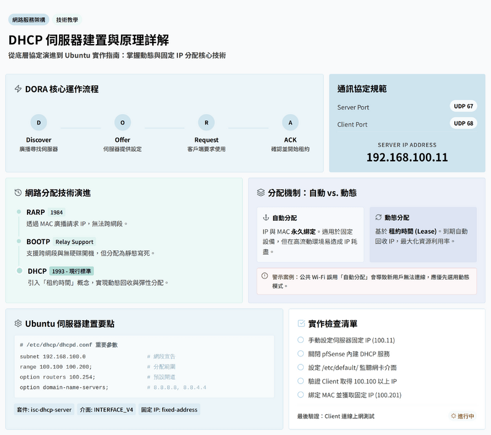Click the history clock icon beside 網路分配技術演進

pyautogui.click(x=18, y=193)
